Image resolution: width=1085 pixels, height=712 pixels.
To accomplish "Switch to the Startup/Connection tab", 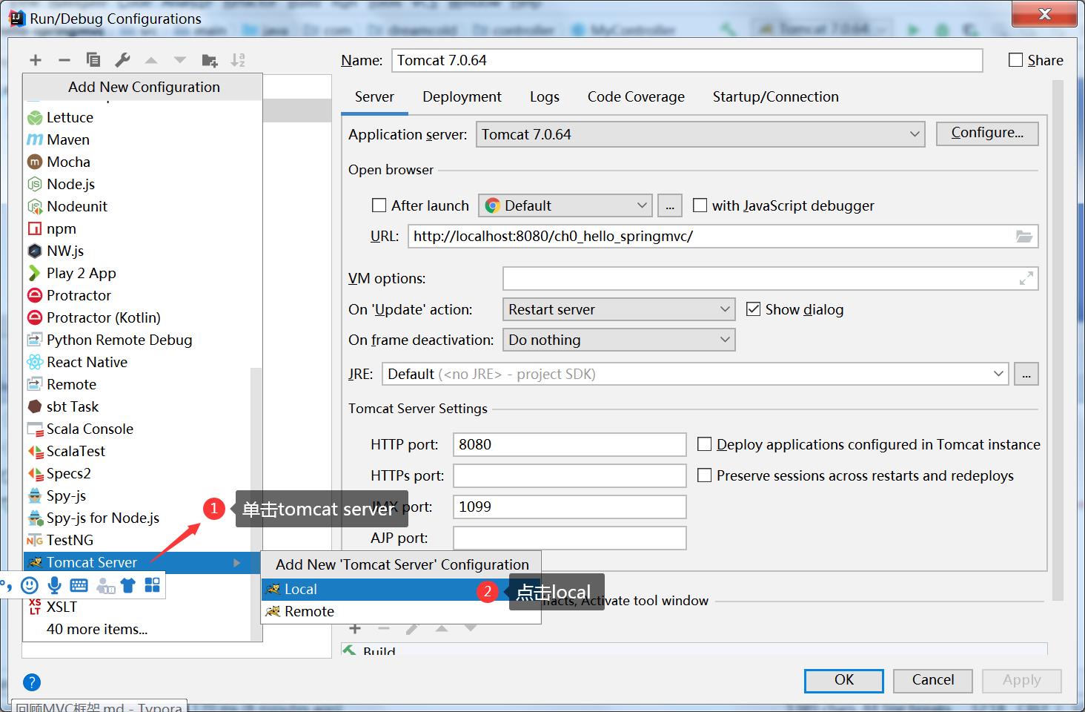I will click(x=776, y=96).
